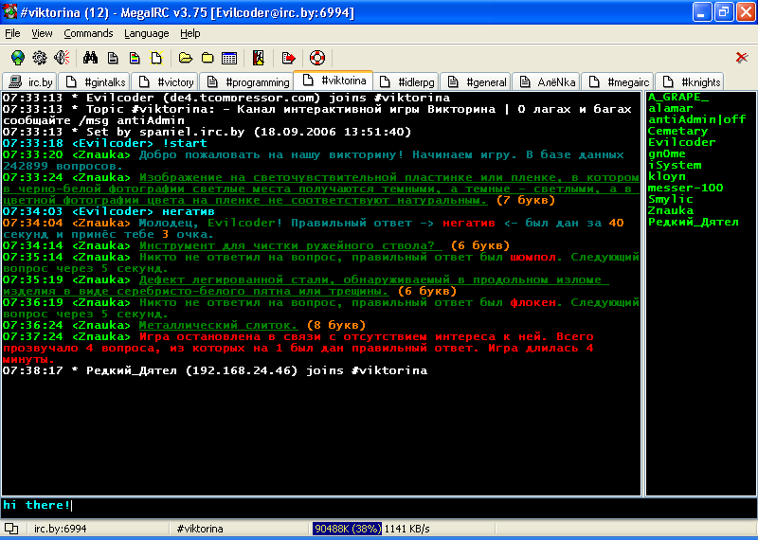Select user Evilcoder in nick list
Screen dimensions: 758x540
tap(681, 142)
